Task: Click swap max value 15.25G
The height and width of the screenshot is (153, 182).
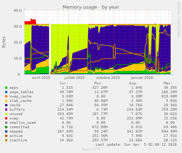Action: (170, 118)
